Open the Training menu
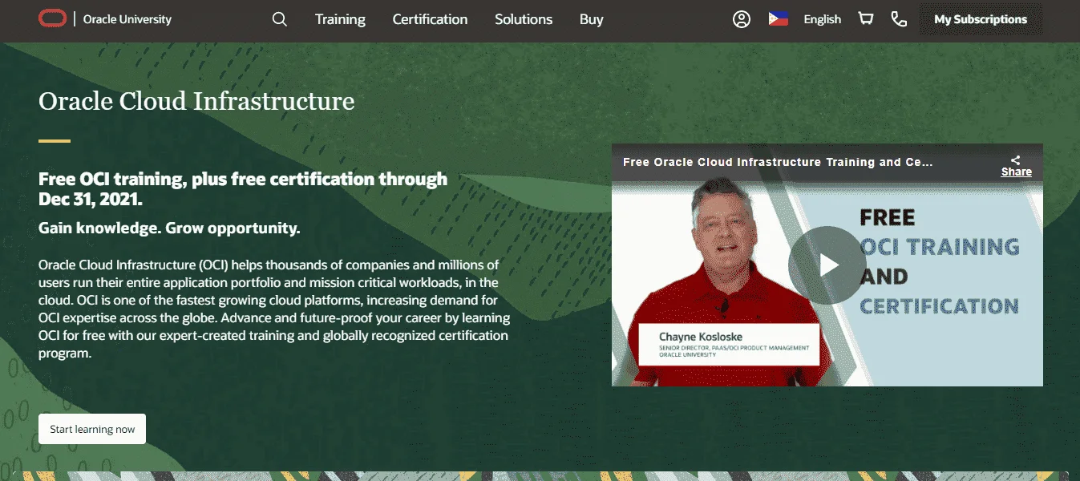Viewport: 1080px width, 481px height. [340, 19]
